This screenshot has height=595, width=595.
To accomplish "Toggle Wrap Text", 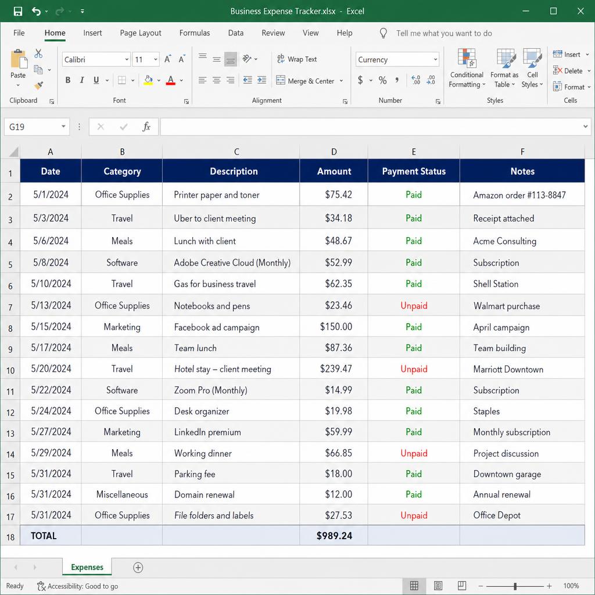I will pyautogui.click(x=297, y=59).
